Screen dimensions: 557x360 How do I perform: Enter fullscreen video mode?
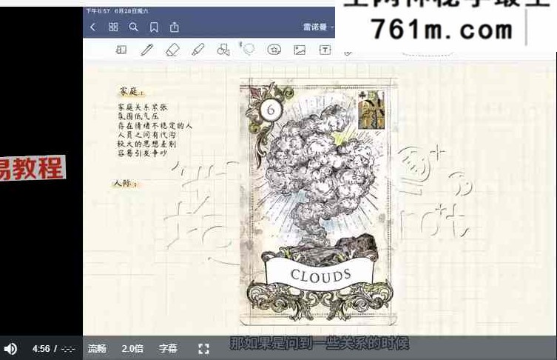203,349
